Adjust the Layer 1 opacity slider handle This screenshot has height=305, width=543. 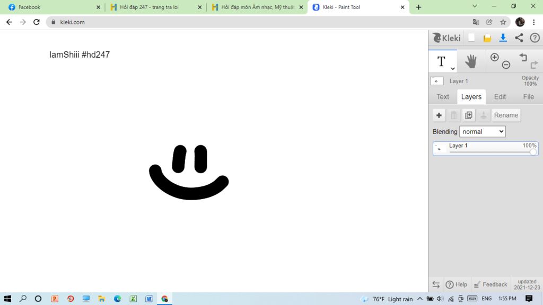click(x=533, y=152)
